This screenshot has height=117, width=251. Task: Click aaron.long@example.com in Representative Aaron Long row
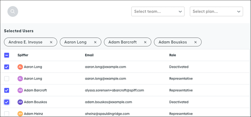click(105, 79)
